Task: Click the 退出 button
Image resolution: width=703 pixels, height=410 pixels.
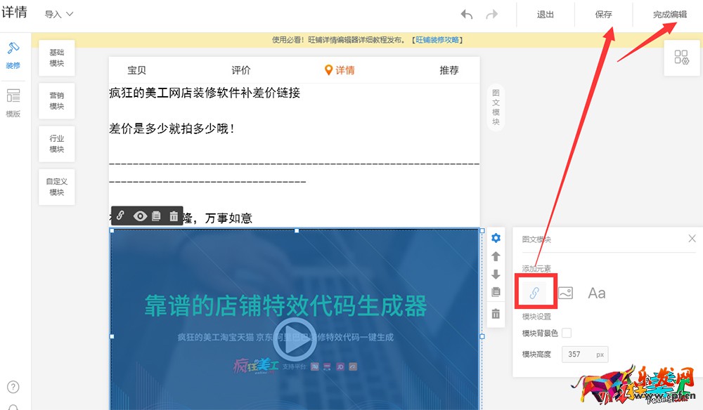Action: 546,14
